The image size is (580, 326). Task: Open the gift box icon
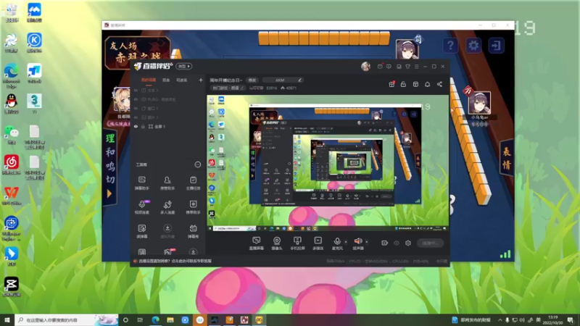pos(391,84)
